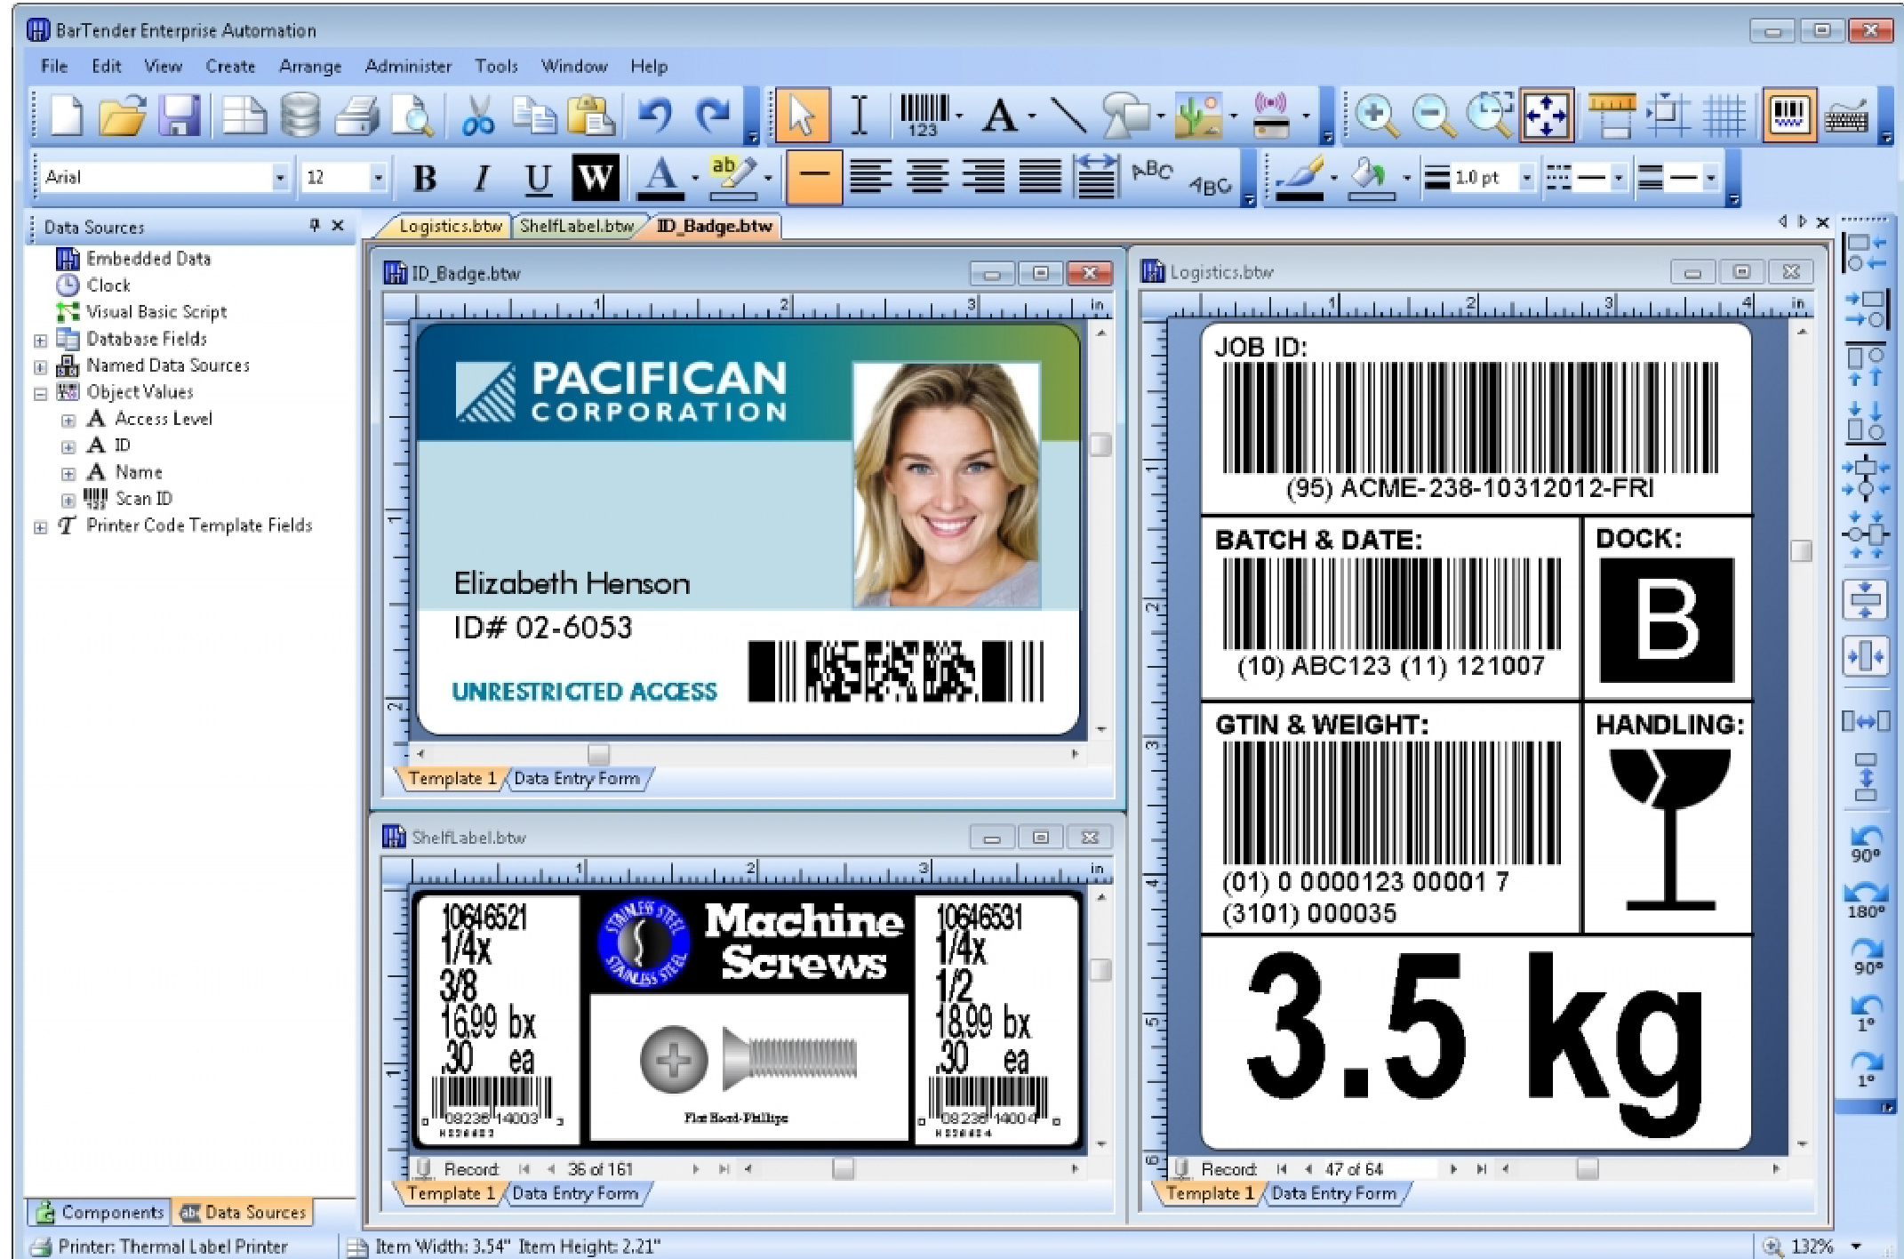The width and height of the screenshot is (1904, 1259).
Task: Select the line drawing tool
Action: (x=1068, y=116)
